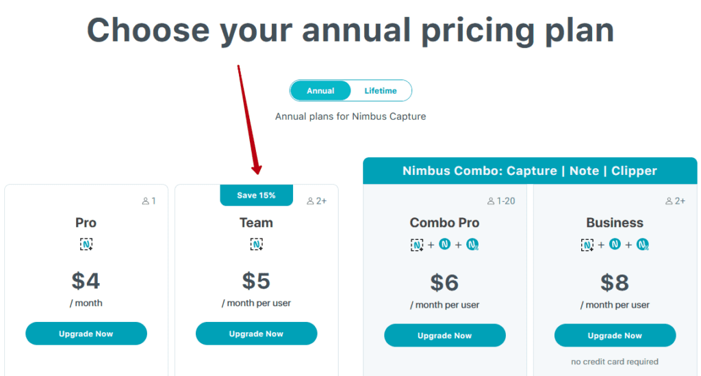
Task: Click the Nimbus Capture icon under Pro
Action: tap(86, 244)
